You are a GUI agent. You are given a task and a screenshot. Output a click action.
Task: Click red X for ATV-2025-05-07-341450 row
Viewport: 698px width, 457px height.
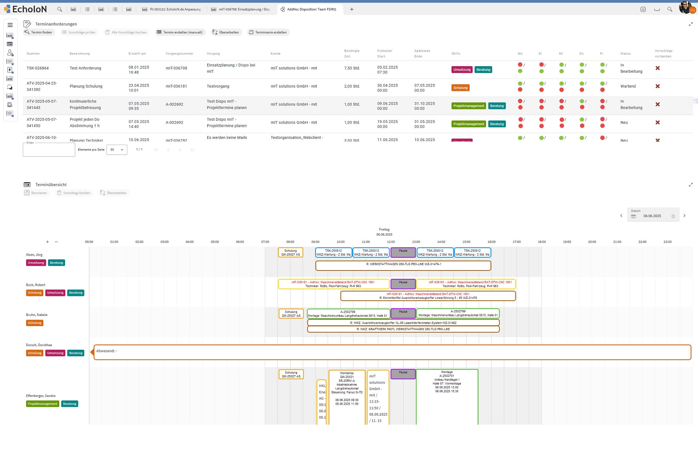[x=657, y=123]
